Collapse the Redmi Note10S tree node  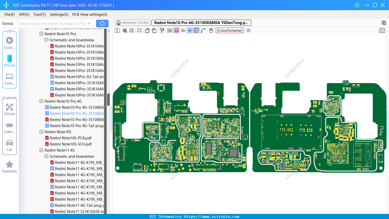(x=41, y=132)
